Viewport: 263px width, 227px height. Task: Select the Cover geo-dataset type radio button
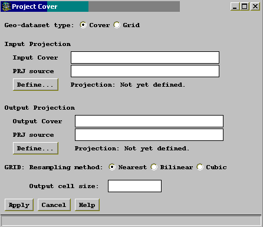83,25
